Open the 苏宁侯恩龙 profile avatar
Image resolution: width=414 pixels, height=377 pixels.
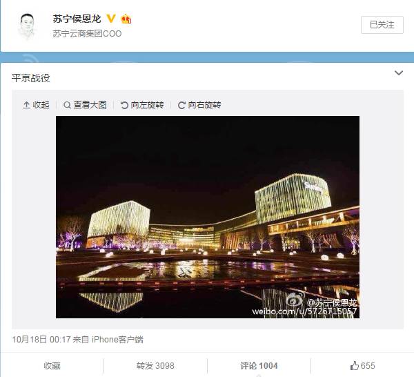point(27,26)
